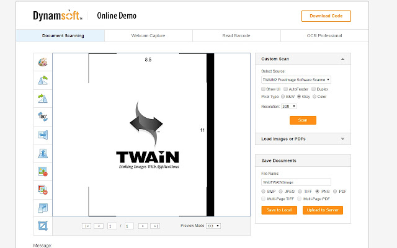Choose JPEG file format

tap(280, 192)
